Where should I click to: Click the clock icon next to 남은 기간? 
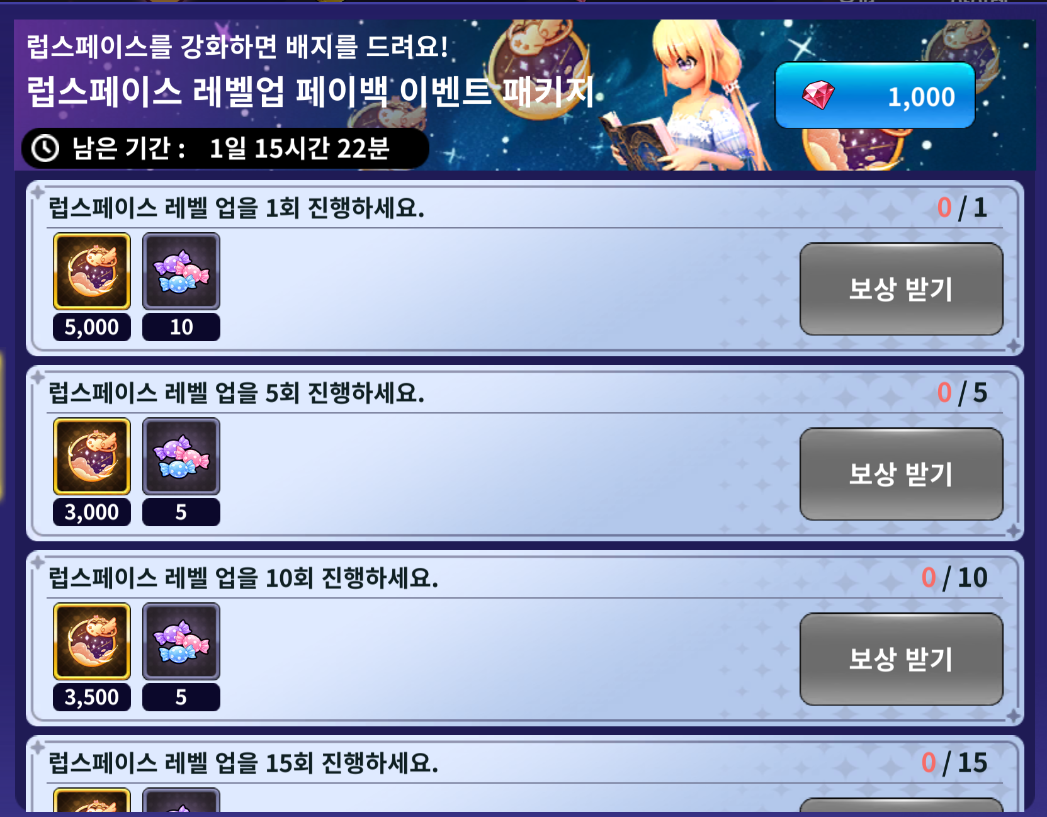[45, 149]
